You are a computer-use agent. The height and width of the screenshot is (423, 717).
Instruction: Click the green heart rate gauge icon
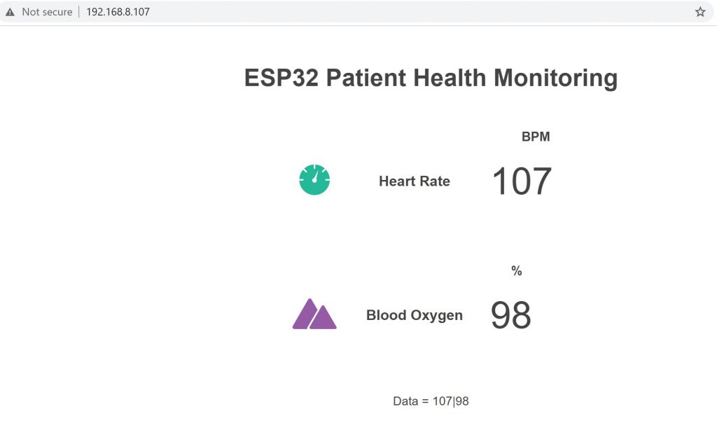[x=314, y=180]
